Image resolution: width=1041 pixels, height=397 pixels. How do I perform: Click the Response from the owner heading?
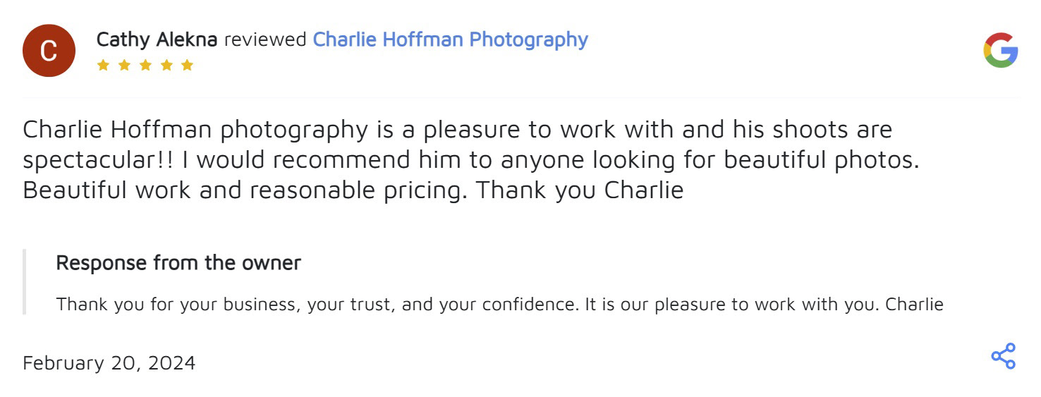point(178,263)
